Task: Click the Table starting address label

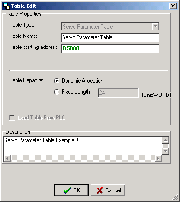Action: [34, 47]
